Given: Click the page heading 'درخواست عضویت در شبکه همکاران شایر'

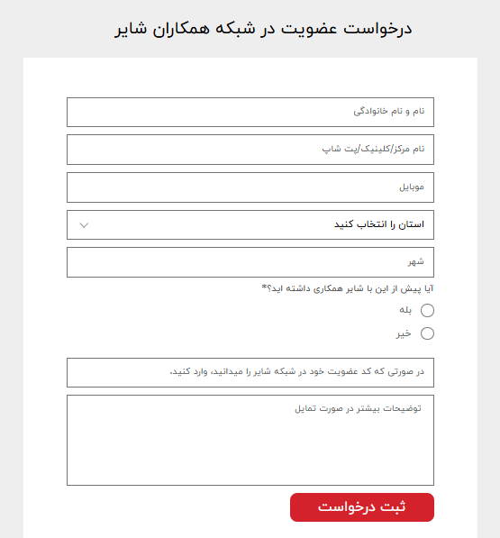Looking at the screenshot, I should 263,29.
